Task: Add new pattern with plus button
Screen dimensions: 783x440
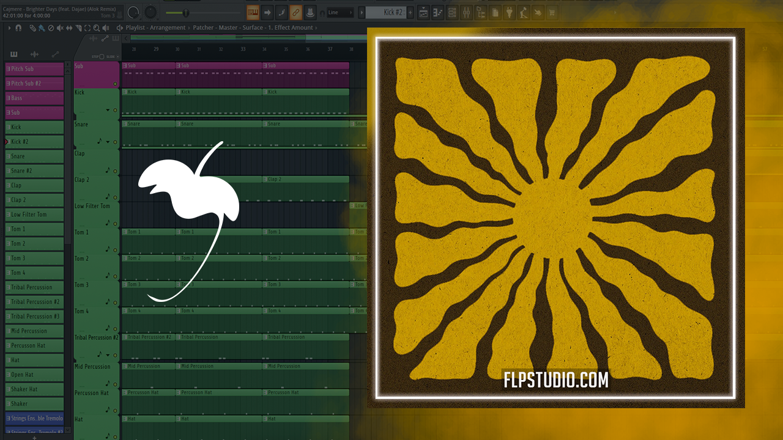Action: (410, 12)
